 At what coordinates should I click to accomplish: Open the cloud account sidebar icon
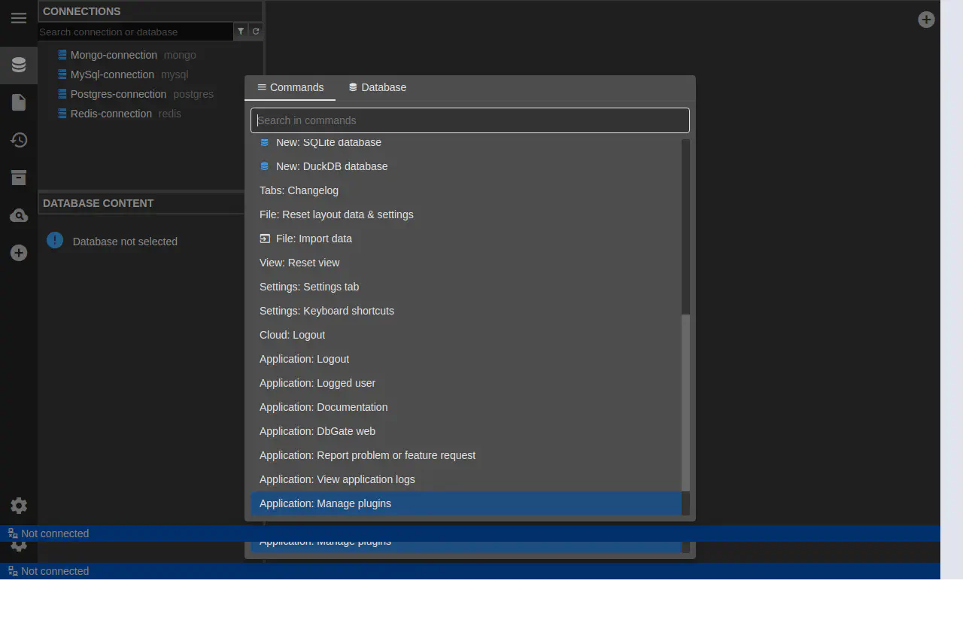click(x=19, y=216)
